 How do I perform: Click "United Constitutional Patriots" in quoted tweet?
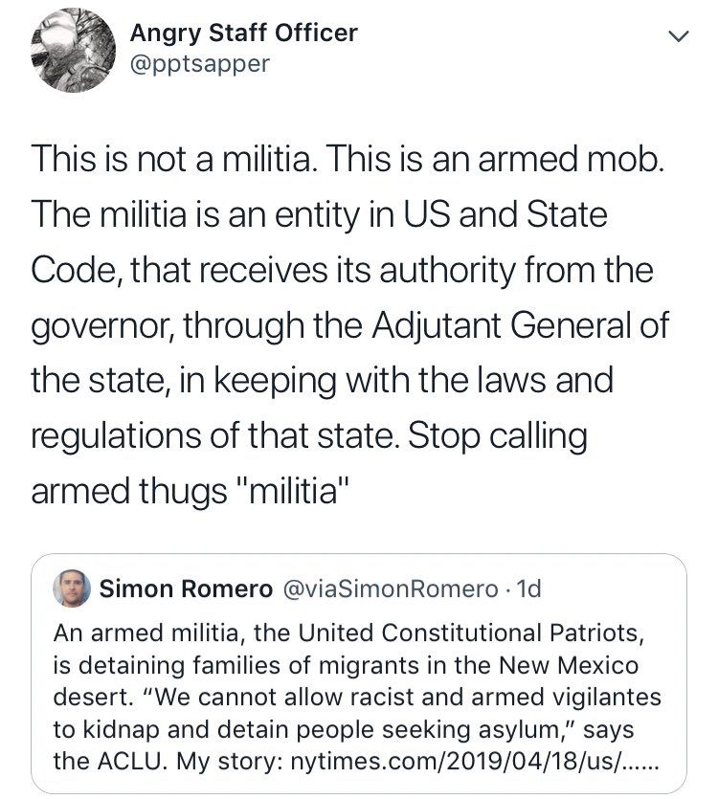(x=469, y=633)
